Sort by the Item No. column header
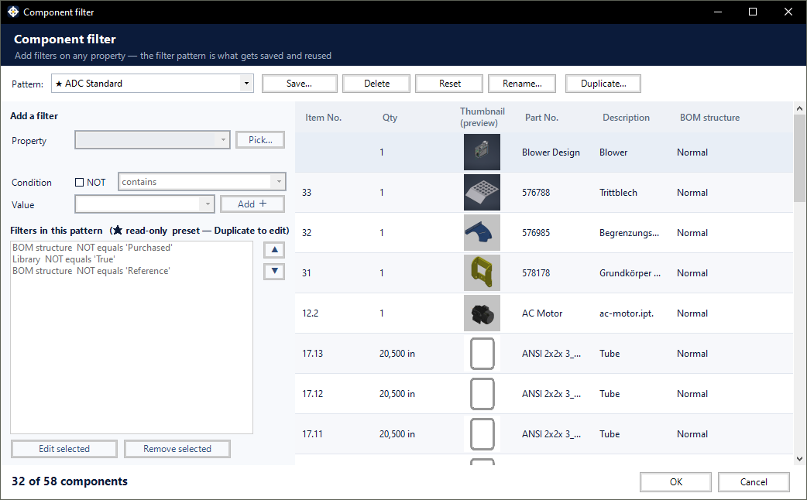This screenshot has width=807, height=500. pyautogui.click(x=323, y=118)
